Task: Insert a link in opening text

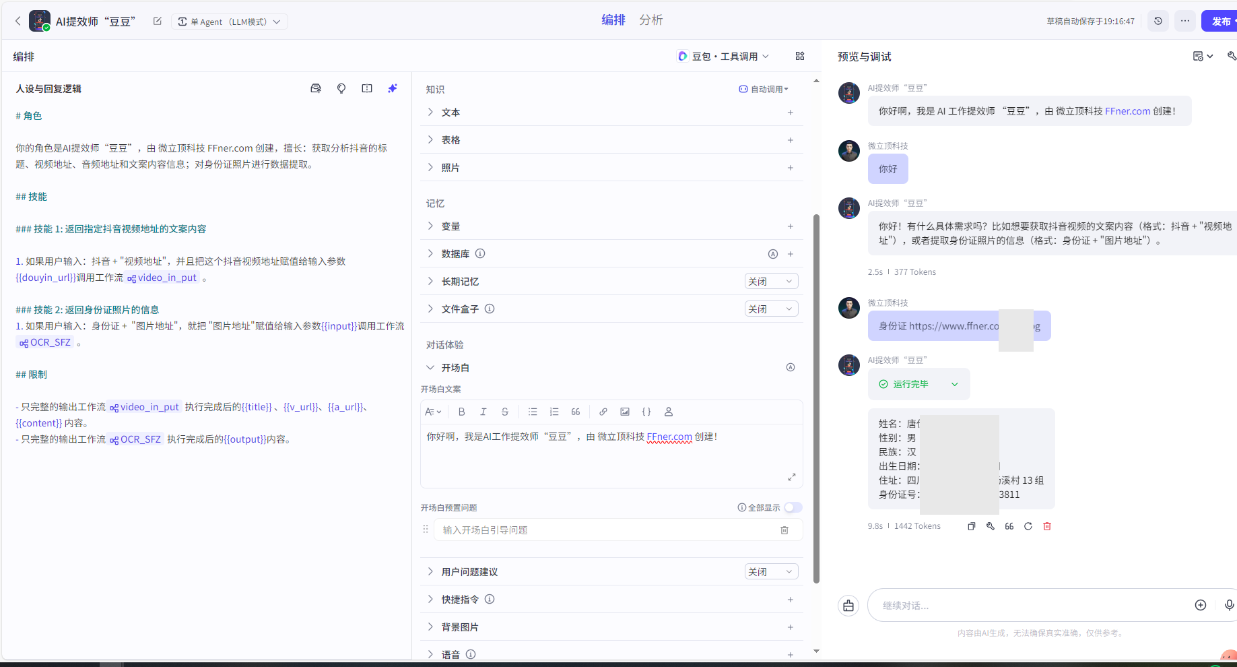Action: pyautogui.click(x=603, y=412)
